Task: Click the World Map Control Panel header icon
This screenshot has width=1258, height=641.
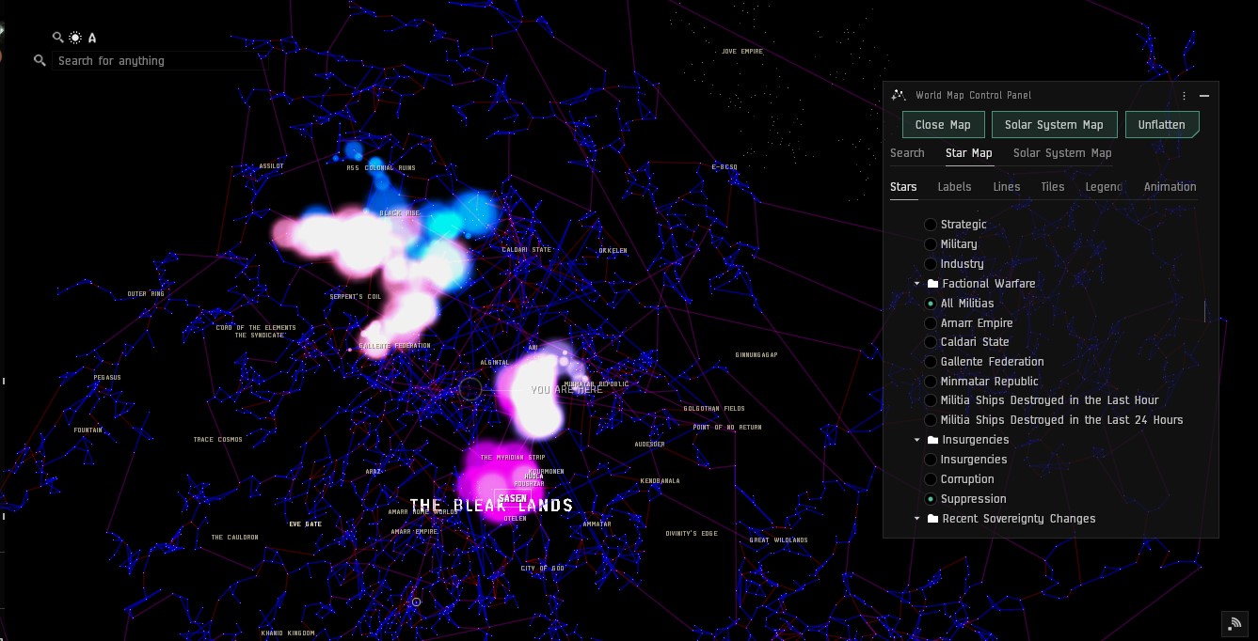Action: pos(898,95)
